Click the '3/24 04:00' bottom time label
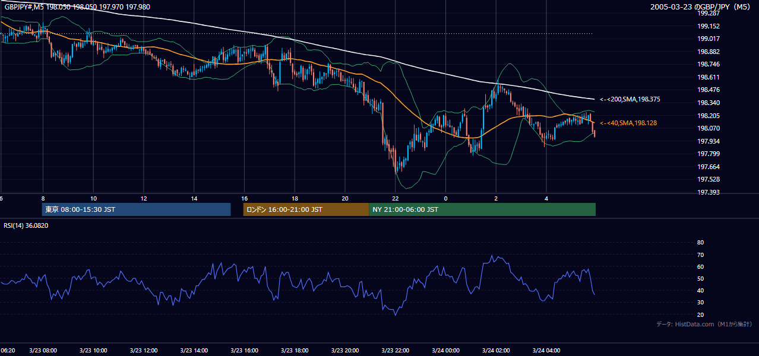 click(x=546, y=350)
